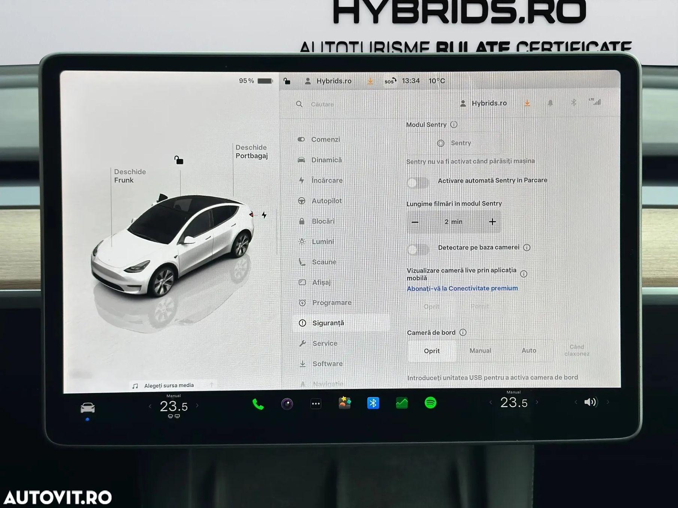This screenshot has height=508, width=678.
Task: Tap the unlock padlock above car
Action: point(179,160)
